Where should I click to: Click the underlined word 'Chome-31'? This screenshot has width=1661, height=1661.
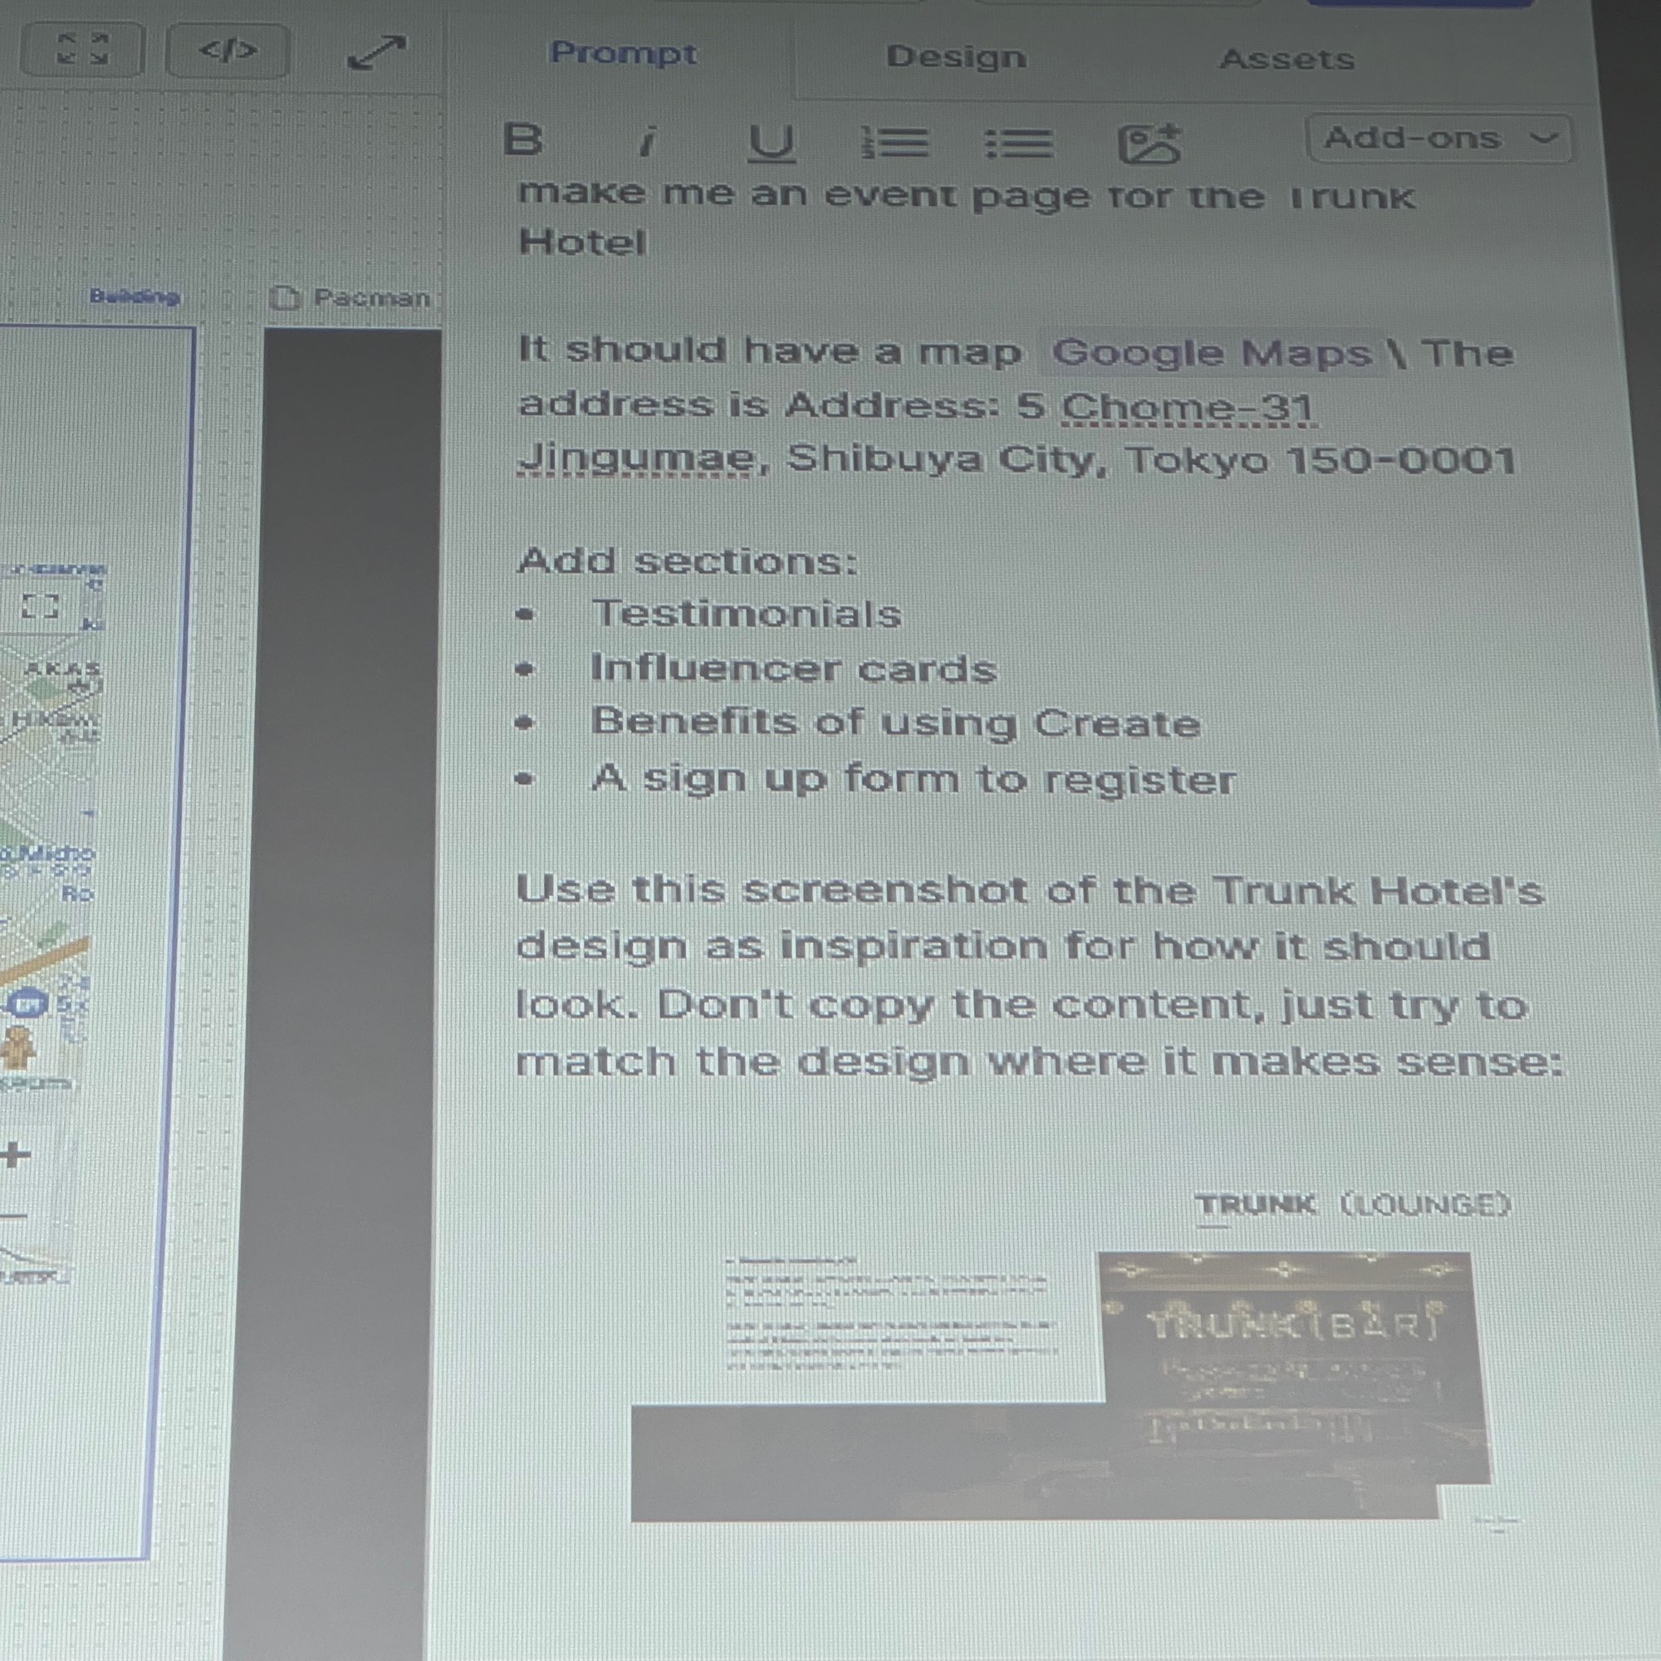pos(1188,407)
